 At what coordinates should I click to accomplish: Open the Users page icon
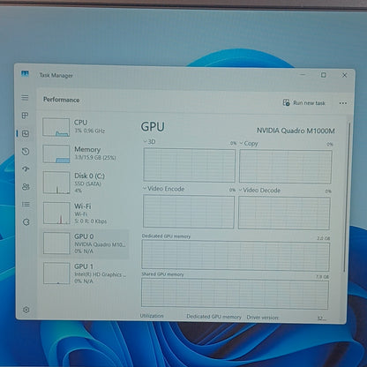tap(26, 187)
